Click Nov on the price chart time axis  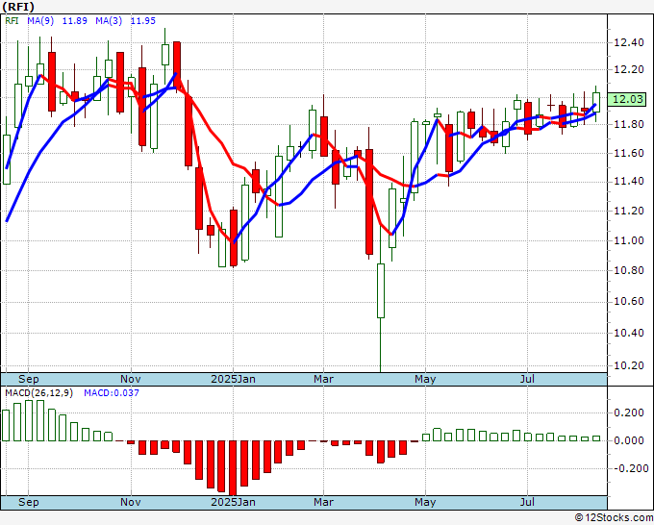click(131, 379)
